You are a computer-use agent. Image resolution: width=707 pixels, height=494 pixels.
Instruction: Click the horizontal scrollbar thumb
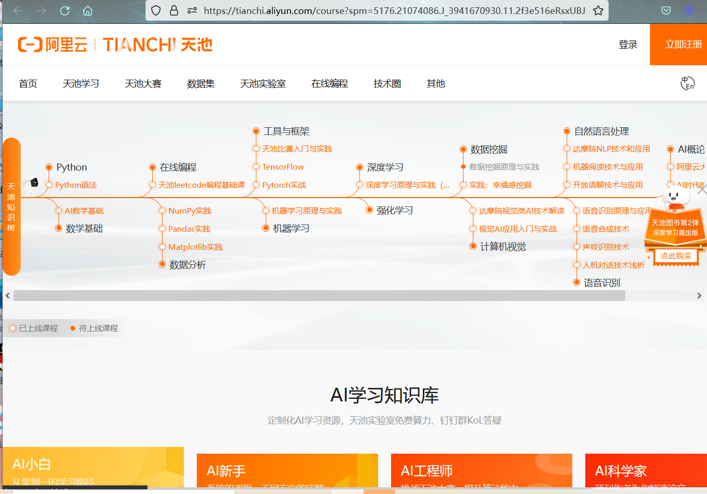[x=319, y=295]
